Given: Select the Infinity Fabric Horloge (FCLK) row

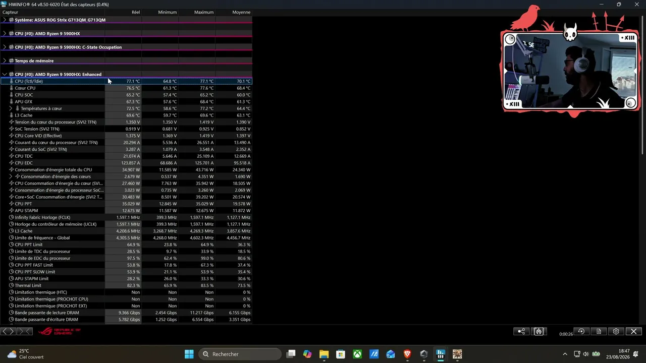Looking at the screenshot, I should 126,217.
